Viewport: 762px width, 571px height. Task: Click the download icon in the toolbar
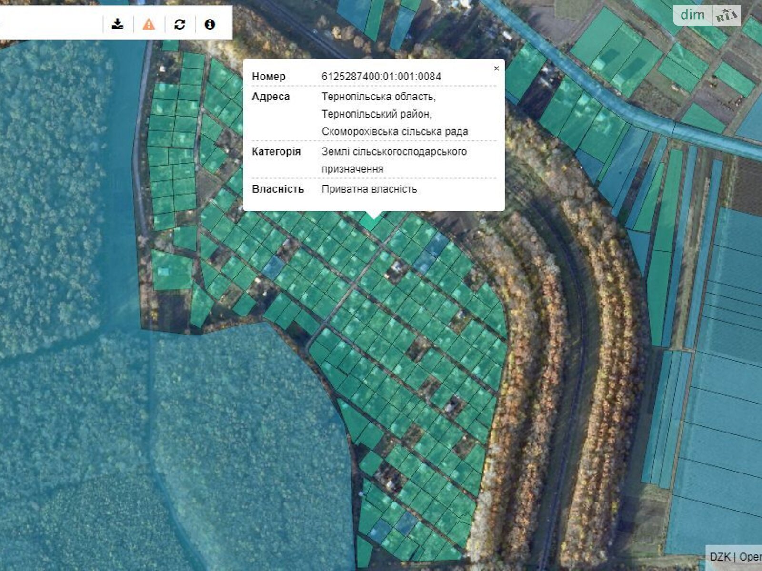pos(118,24)
